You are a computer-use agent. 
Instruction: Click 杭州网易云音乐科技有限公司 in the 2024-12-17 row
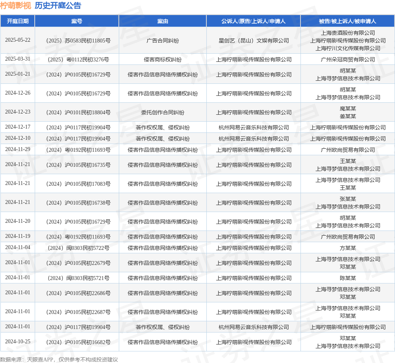254,128
